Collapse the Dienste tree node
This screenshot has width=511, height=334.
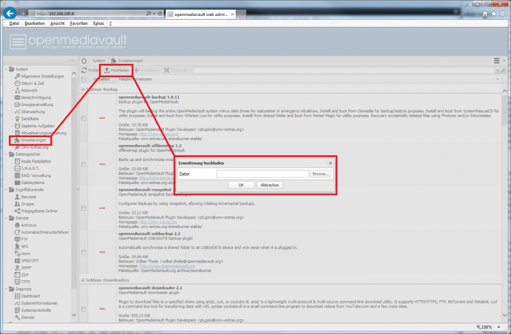click(x=6, y=218)
